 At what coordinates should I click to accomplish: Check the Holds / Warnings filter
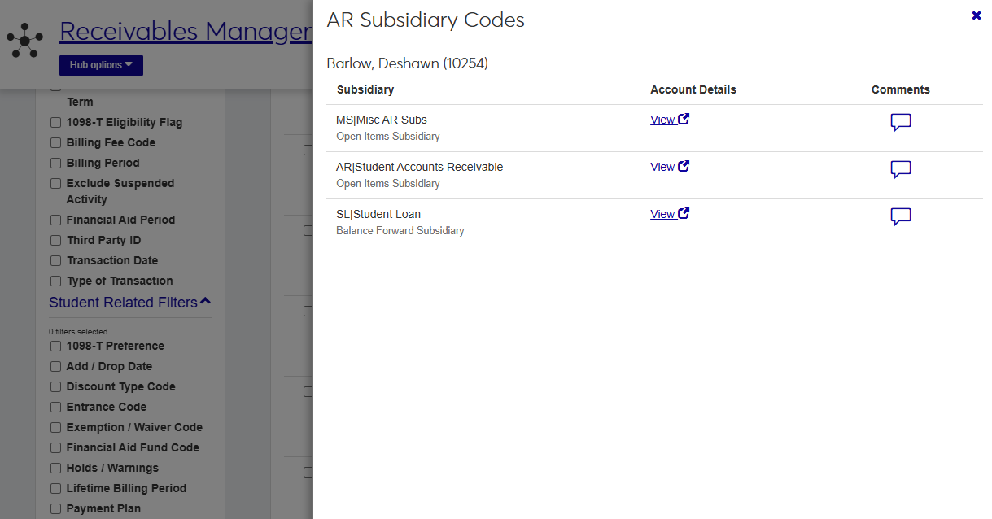coord(55,468)
